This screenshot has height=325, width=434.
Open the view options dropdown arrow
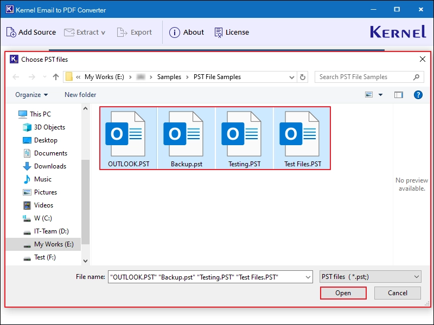coord(381,95)
